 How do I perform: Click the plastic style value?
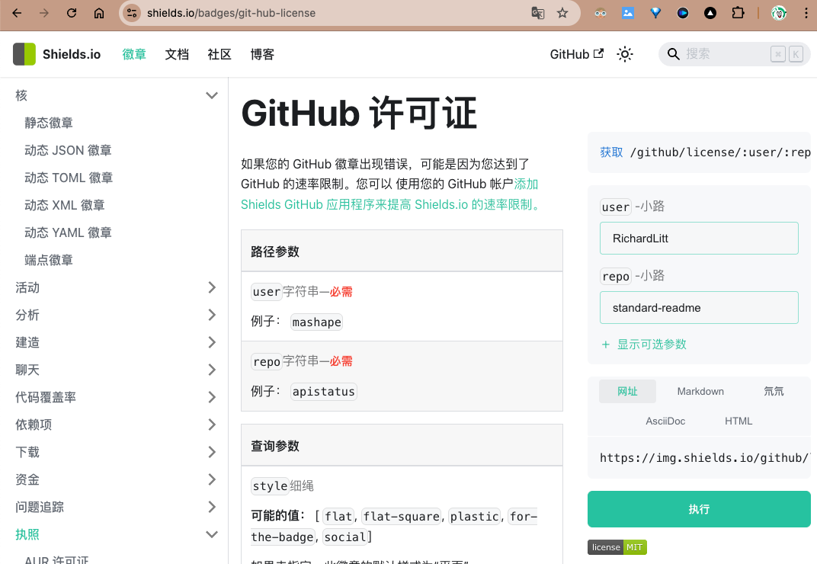[x=474, y=517]
